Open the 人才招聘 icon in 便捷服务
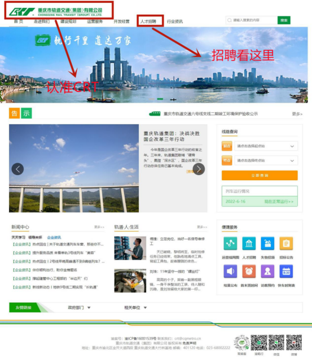Viewport: 312px width, 362px height. pyautogui.click(x=249, y=243)
